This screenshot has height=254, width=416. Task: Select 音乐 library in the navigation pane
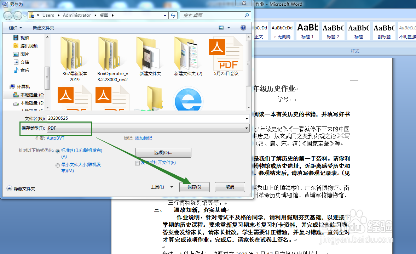tap(25, 70)
